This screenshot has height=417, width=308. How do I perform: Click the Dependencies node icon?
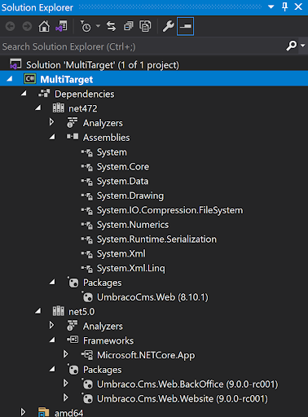tap(44, 94)
